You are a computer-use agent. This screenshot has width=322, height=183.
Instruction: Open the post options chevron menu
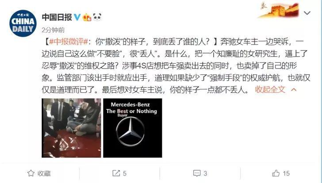click(307, 13)
